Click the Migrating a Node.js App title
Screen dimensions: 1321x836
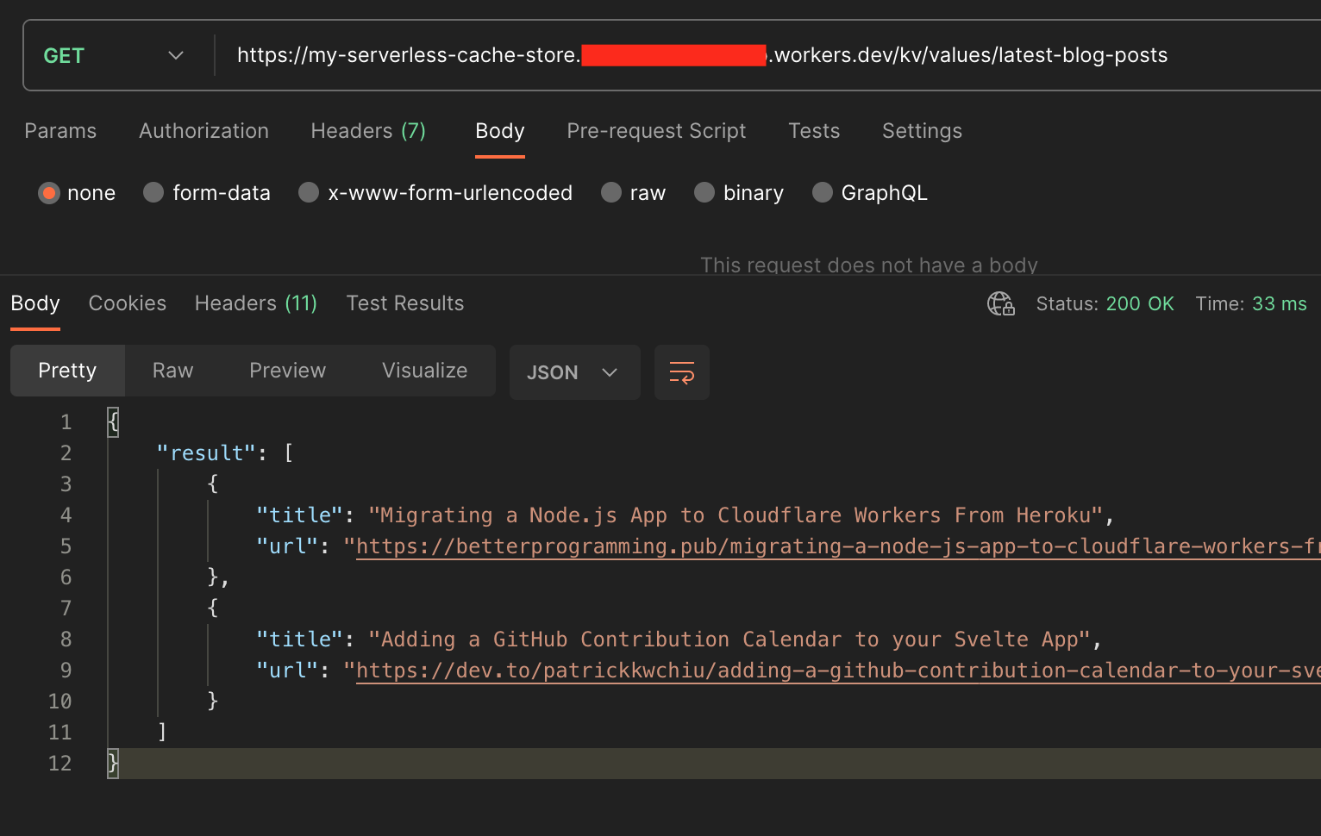tap(736, 515)
